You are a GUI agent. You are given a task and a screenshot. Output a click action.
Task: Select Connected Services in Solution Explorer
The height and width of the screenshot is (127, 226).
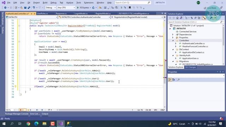[188, 31]
